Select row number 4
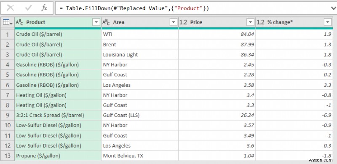Screen dimensions: 337x164 [8, 65]
